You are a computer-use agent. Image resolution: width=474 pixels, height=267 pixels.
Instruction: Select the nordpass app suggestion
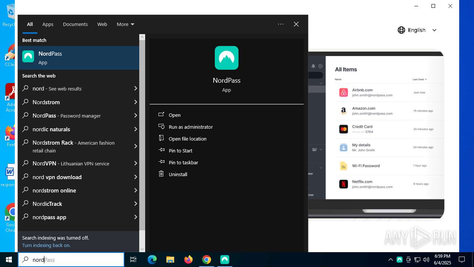tap(79, 217)
